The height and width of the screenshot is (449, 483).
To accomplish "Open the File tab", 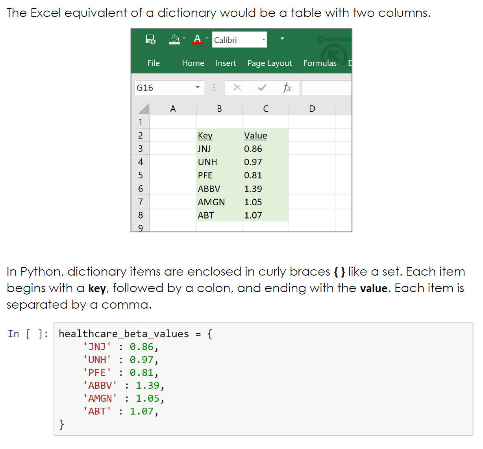I will coord(154,63).
